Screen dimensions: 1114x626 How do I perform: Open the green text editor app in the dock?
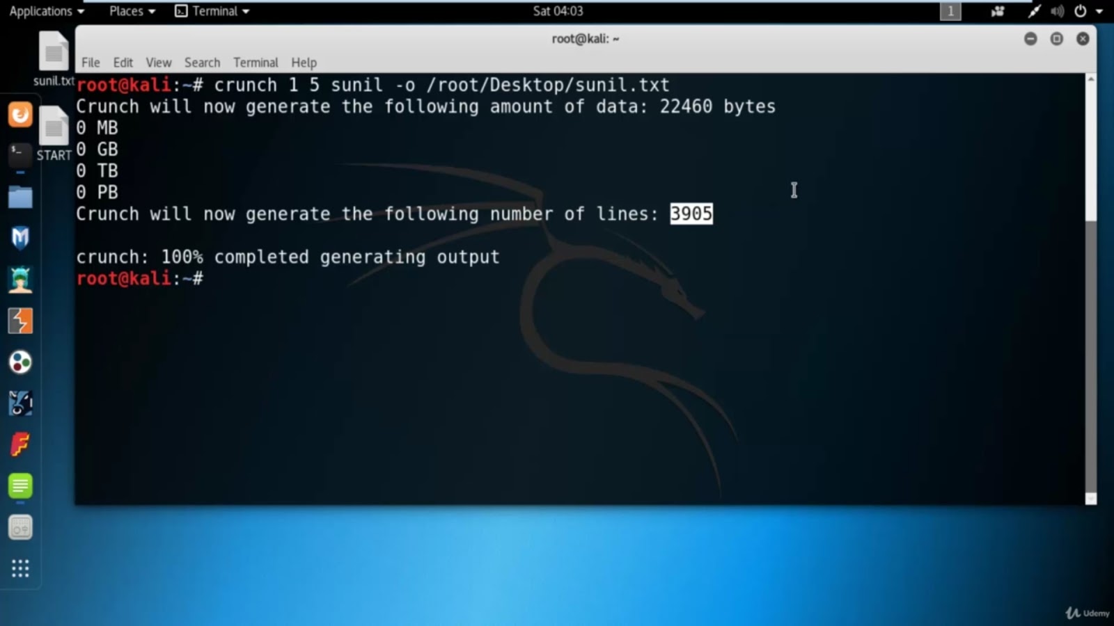pyautogui.click(x=20, y=487)
